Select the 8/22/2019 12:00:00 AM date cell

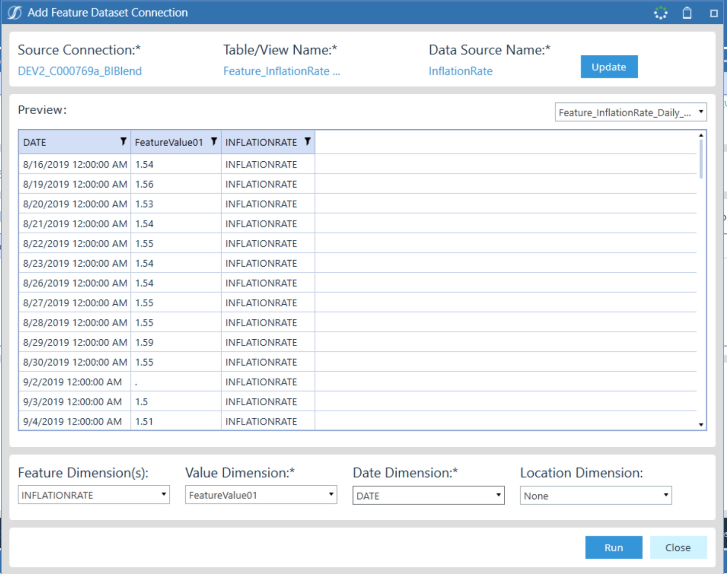pos(75,243)
